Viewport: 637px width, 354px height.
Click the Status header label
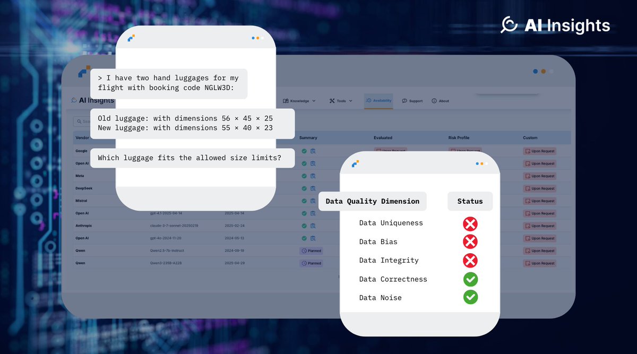click(x=470, y=202)
